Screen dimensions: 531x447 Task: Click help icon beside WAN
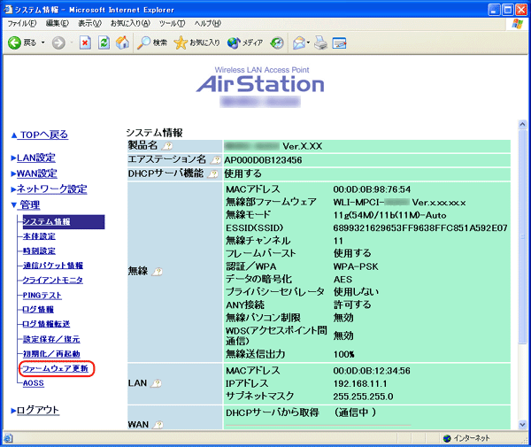pyautogui.click(x=158, y=424)
